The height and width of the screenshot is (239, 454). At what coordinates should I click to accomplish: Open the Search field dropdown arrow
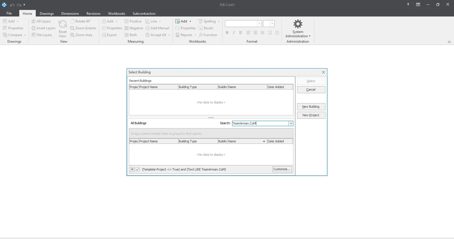(291, 123)
